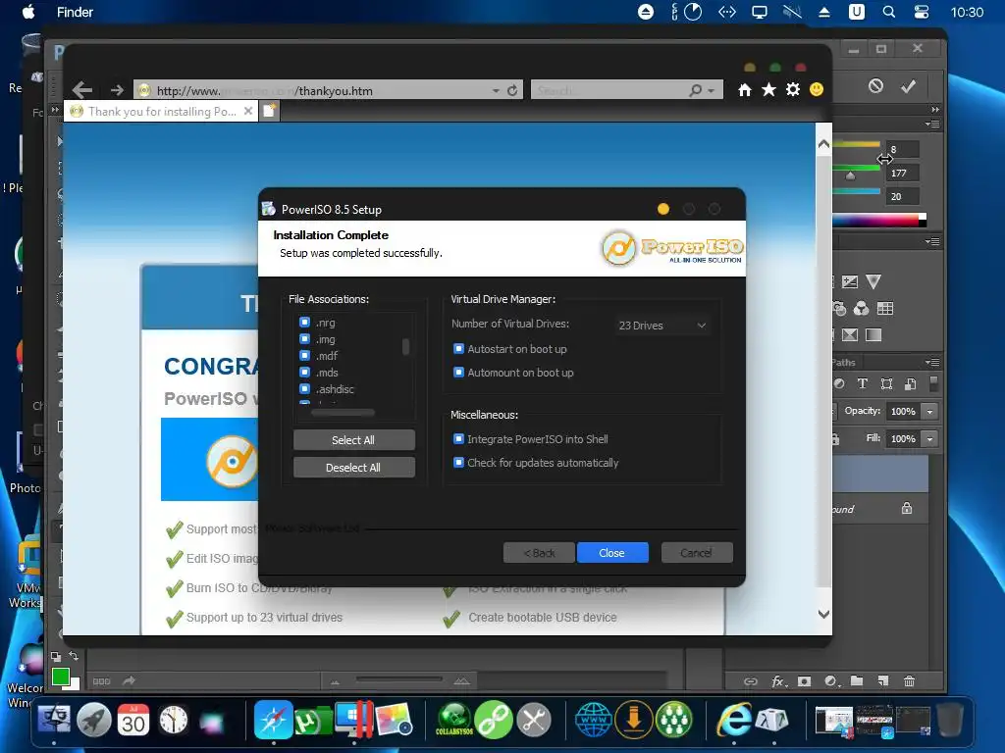The height and width of the screenshot is (753, 1005).
Task: Click the browser page scroll up arrow
Action: click(x=824, y=144)
